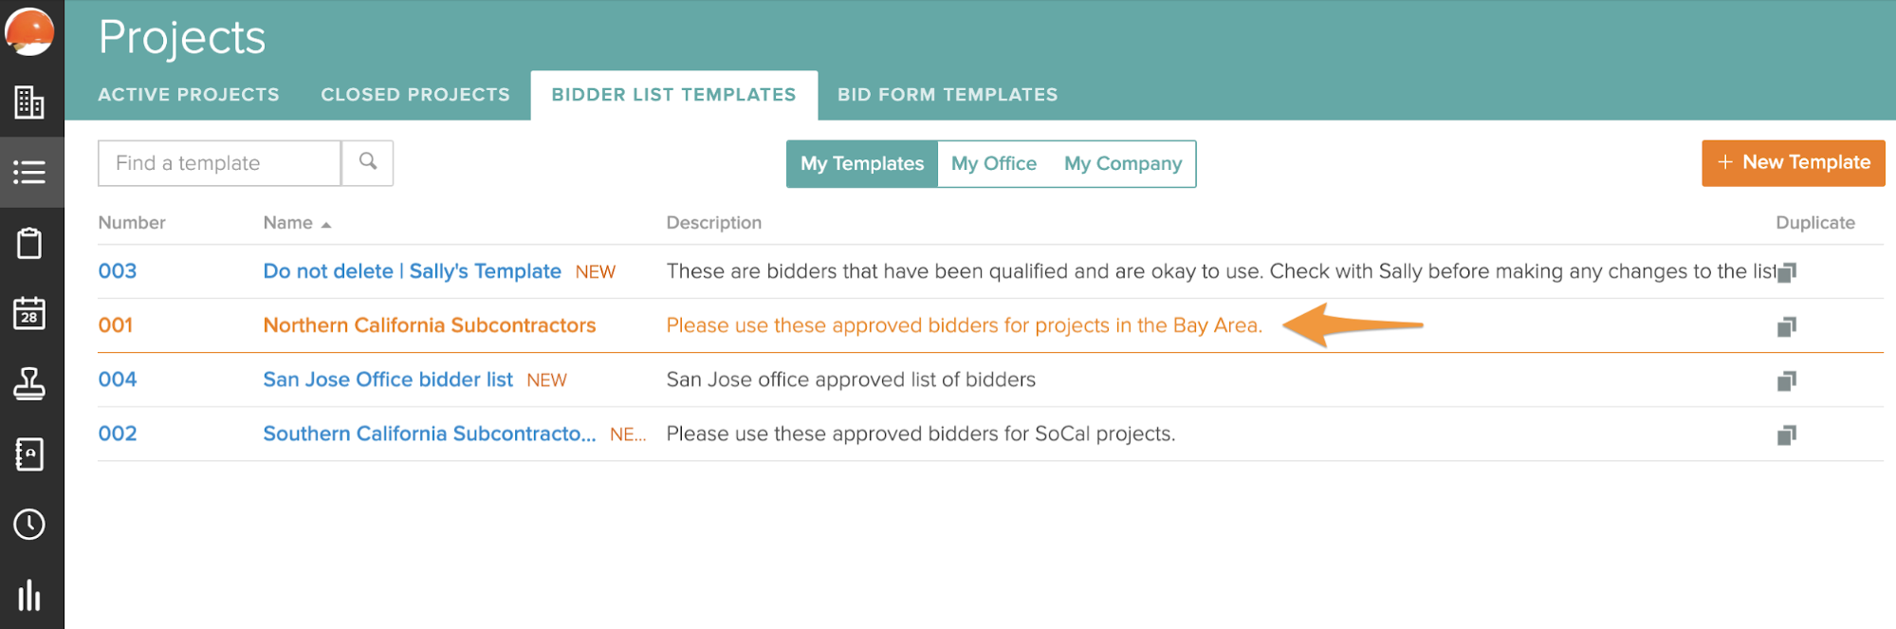Image resolution: width=1896 pixels, height=629 pixels.
Task: Switch to the My Company filter
Action: tap(1122, 163)
